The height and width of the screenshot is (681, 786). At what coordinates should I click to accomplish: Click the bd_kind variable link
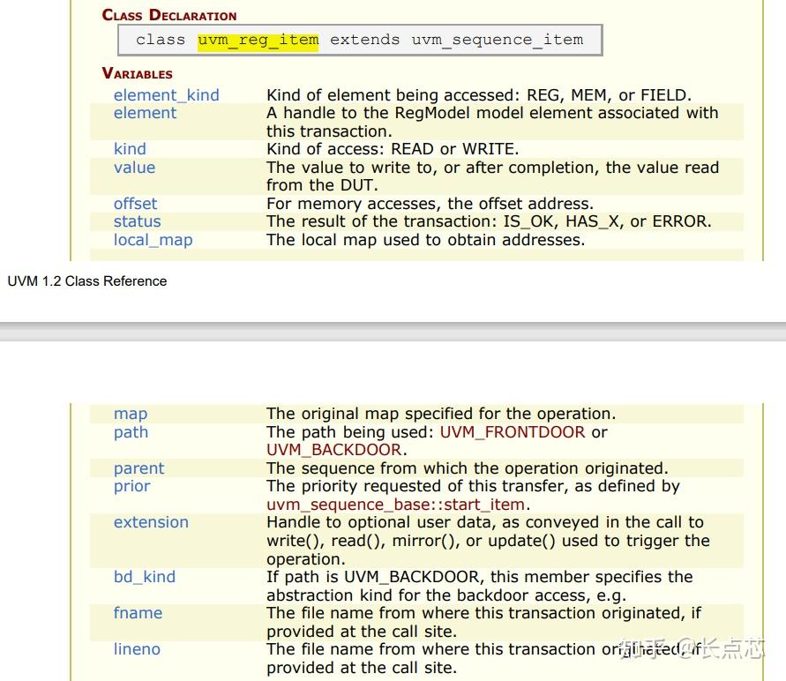(x=144, y=577)
